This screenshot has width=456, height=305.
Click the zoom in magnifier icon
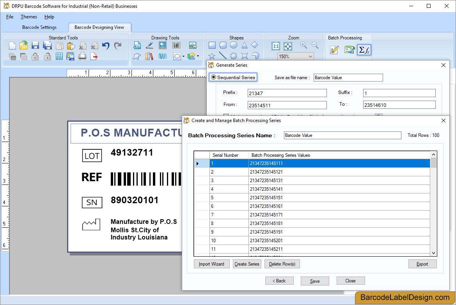pyautogui.click(x=304, y=45)
